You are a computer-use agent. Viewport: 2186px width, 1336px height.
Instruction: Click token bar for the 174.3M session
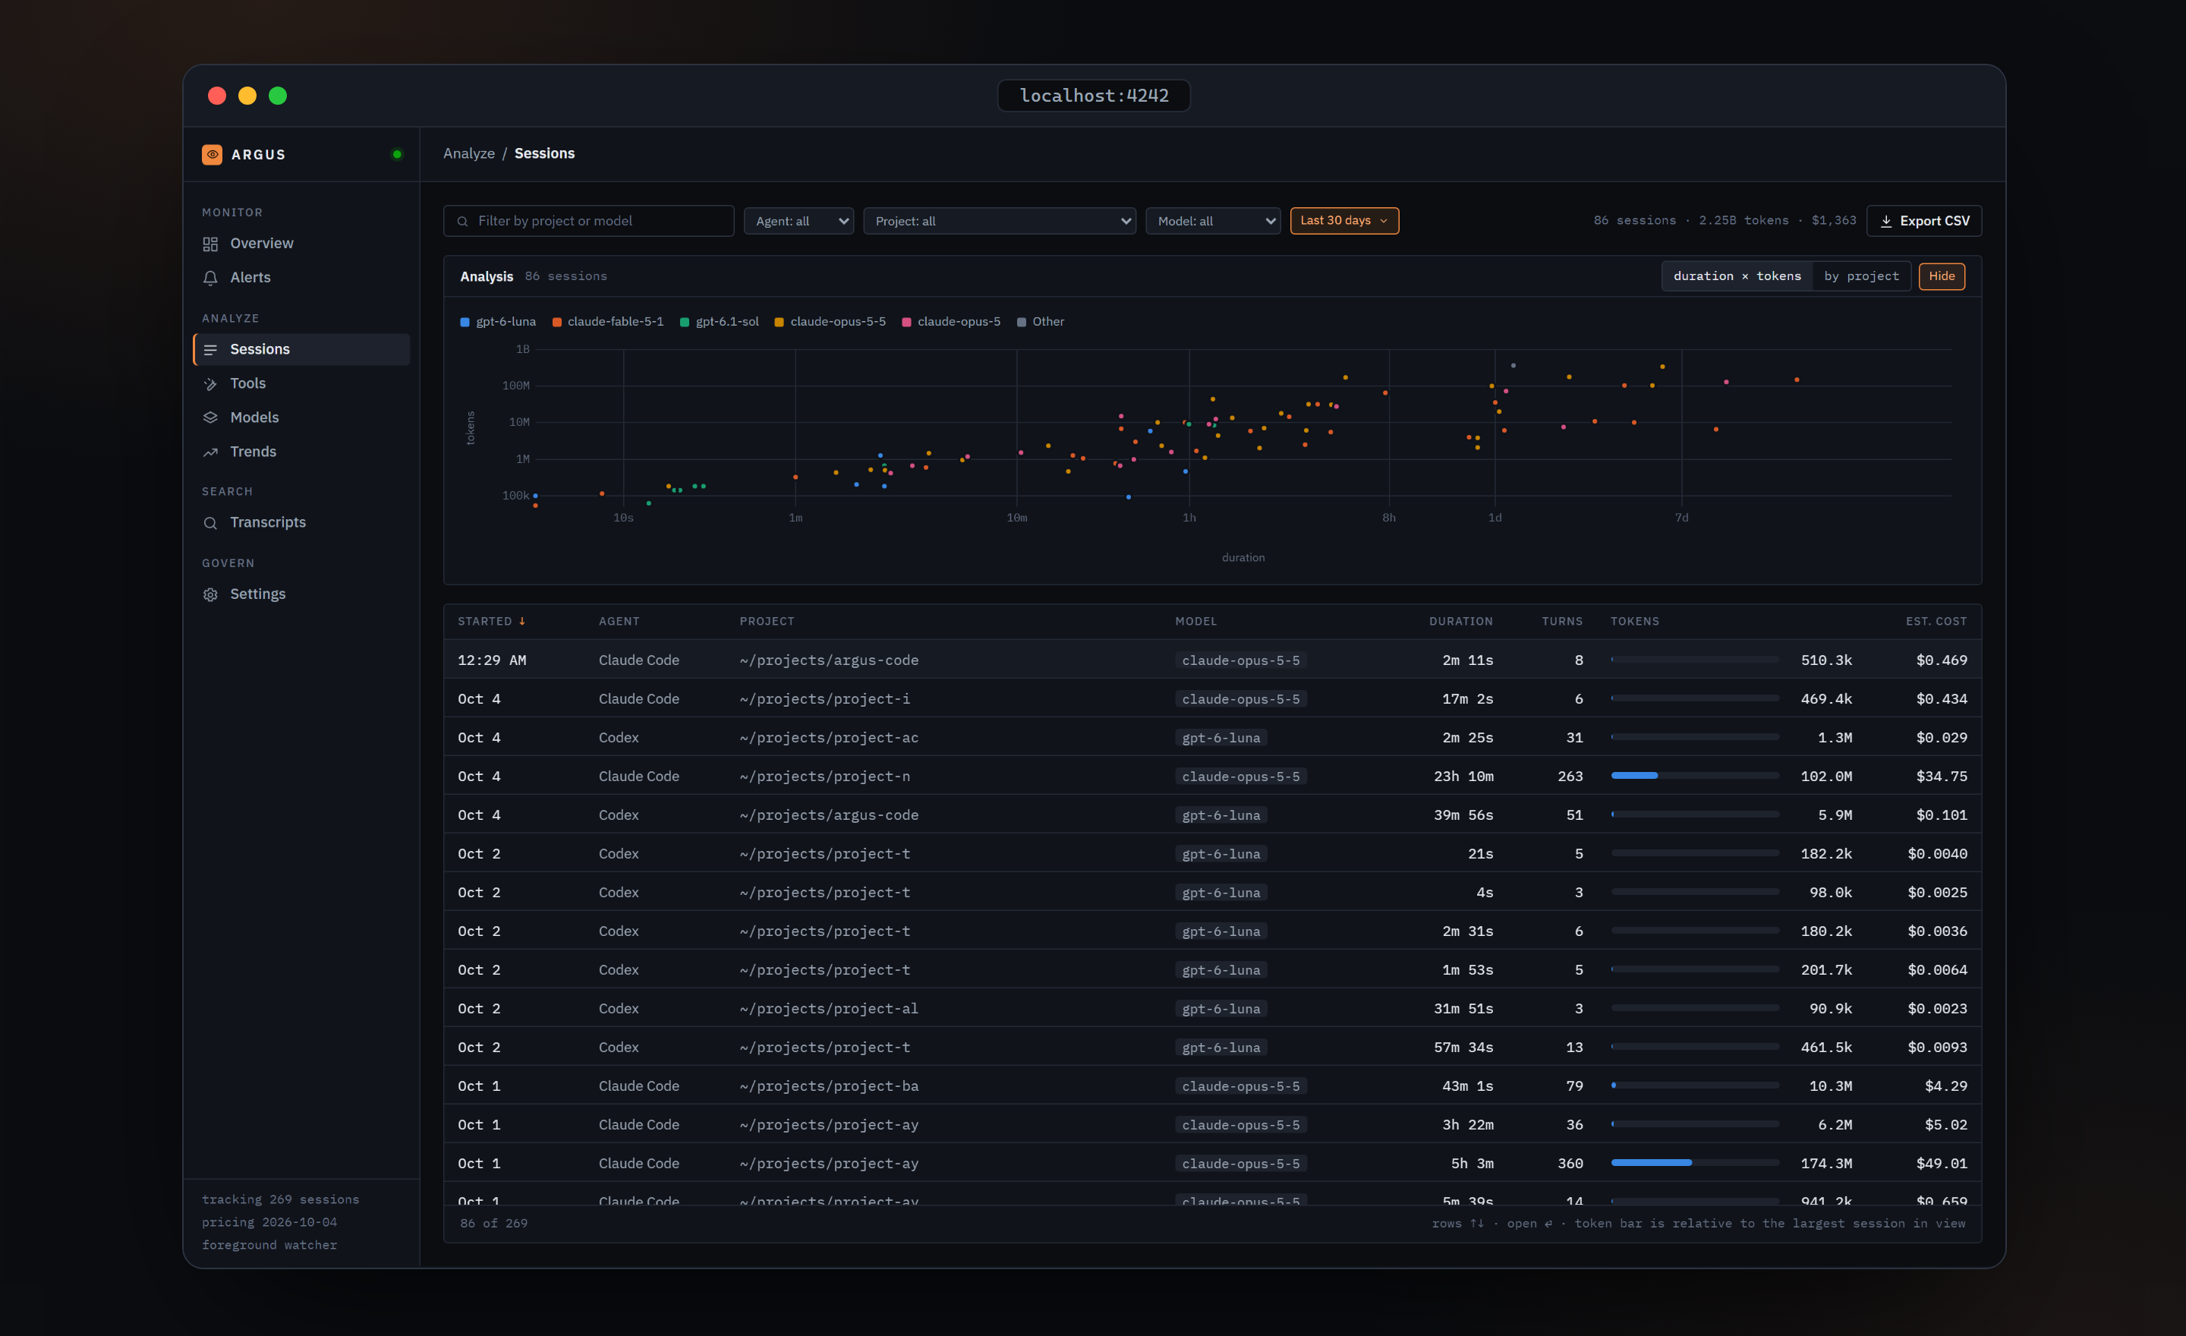(1694, 1163)
